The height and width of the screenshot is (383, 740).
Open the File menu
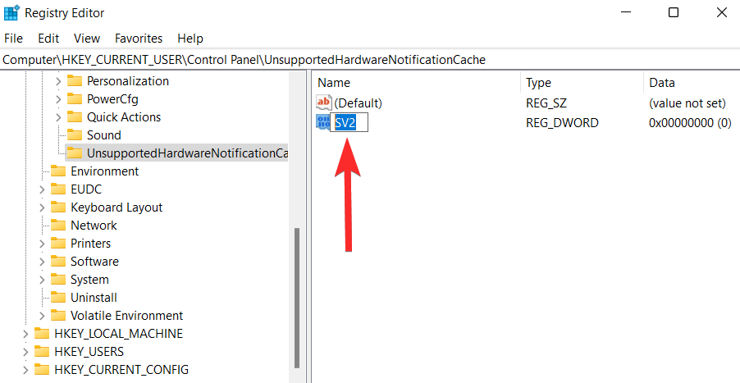15,39
